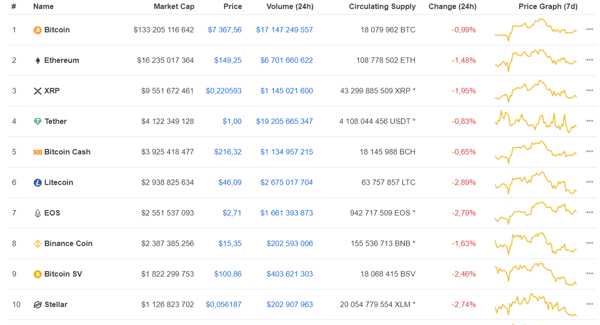
Task: Click Bitcoin SV market cap $1 822 299 753
Action: click(x=167, y=274)
